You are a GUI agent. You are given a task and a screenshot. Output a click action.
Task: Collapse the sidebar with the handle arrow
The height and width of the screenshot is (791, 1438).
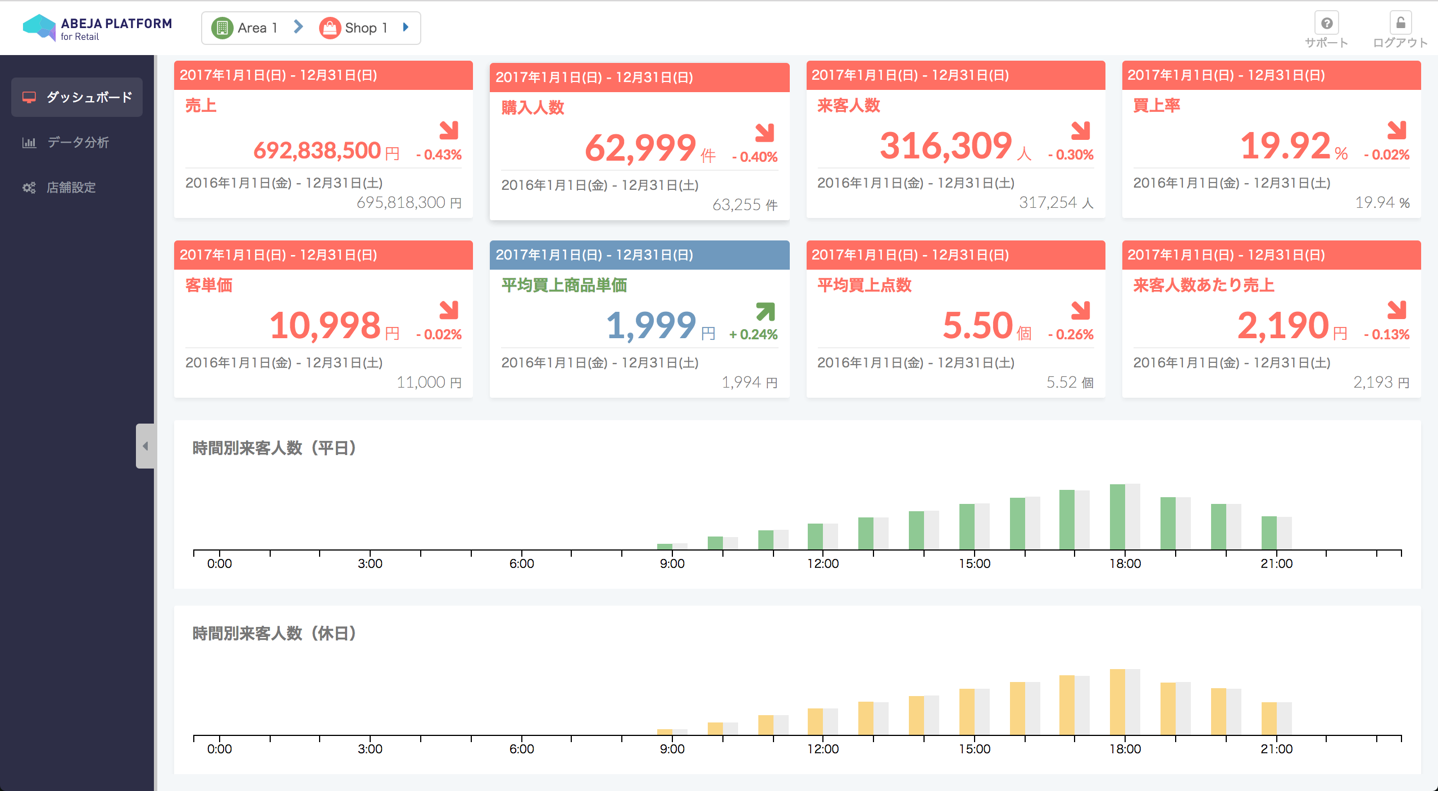click(145, 446)
